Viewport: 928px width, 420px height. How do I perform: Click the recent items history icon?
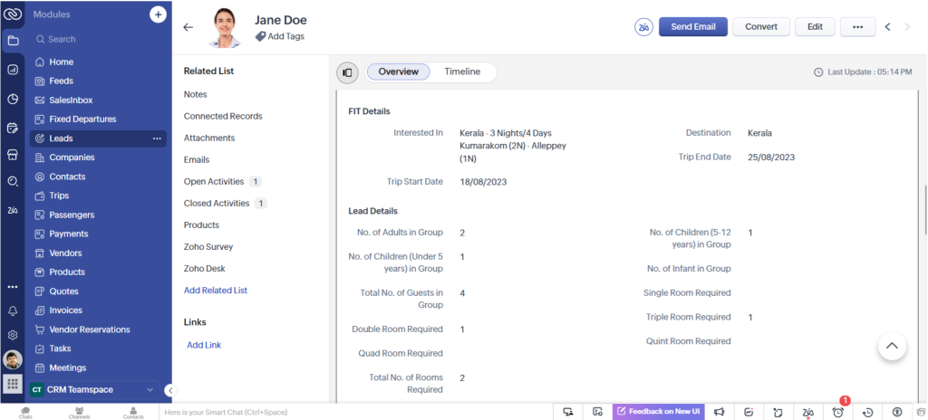click(867, 412)
